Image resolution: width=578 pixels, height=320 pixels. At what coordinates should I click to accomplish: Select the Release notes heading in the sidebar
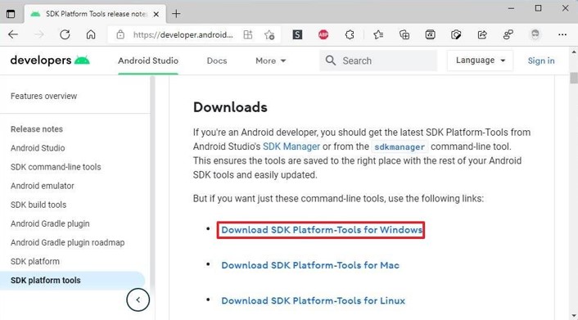[x=37, y=129]
